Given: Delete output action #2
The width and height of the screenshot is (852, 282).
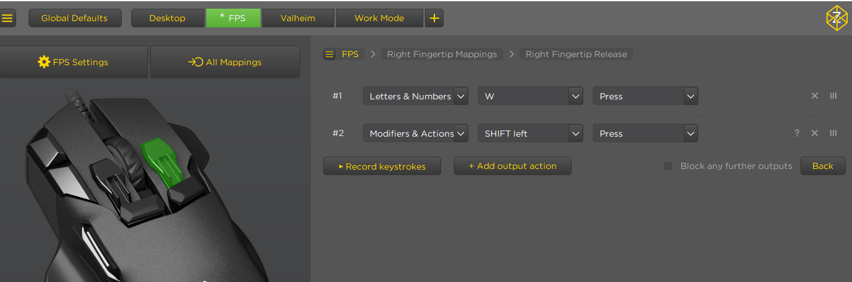Looking at the screenshot, I should click(814, 134).
